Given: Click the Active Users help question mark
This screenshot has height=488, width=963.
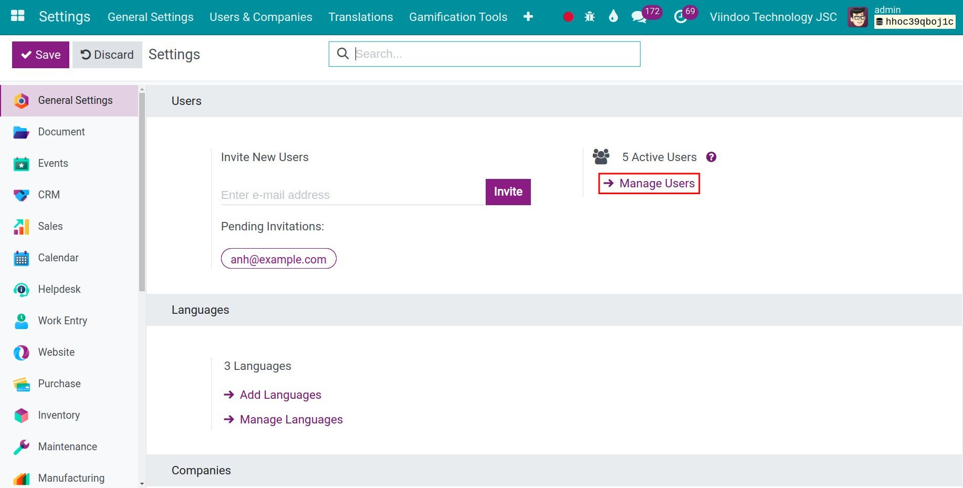Looking at the screenshot, I should pyautogui.click(x=711, y=157).
